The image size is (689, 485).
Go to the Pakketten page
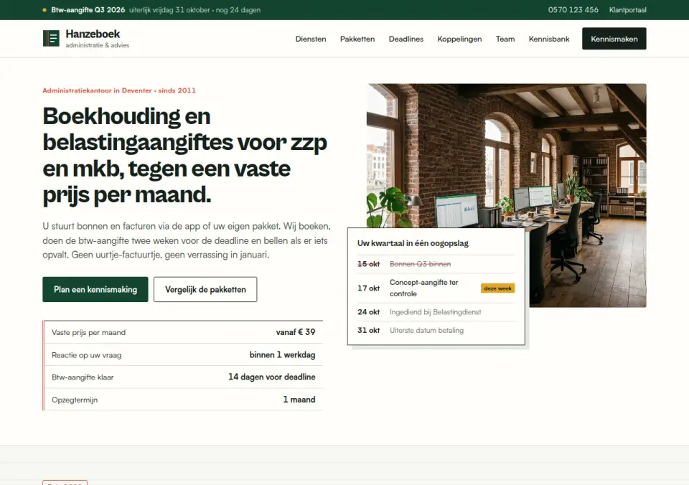[357, 39]
